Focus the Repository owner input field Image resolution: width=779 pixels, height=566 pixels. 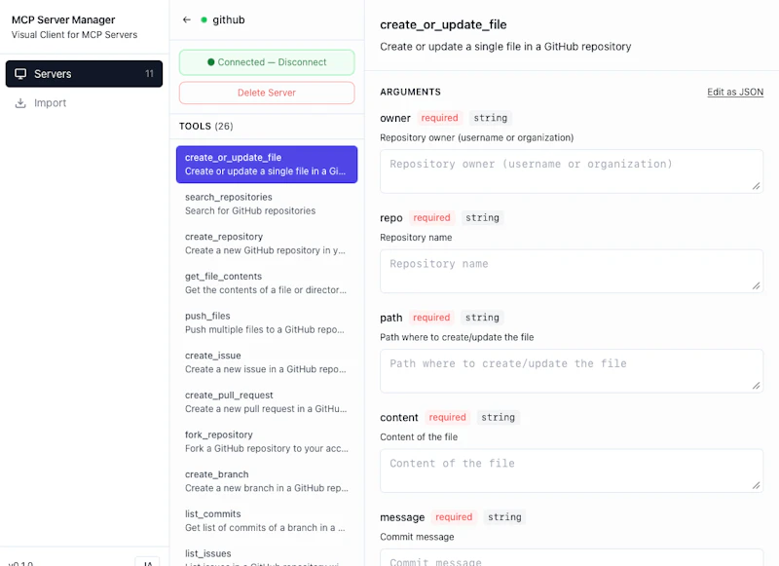tap(572, 171)
